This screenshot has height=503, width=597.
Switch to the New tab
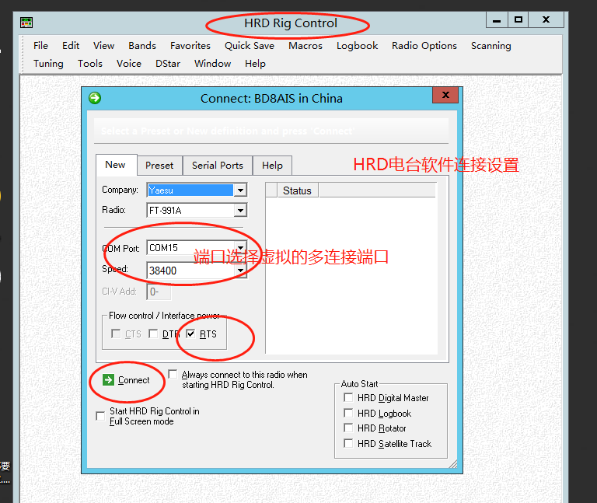[116, 165]
